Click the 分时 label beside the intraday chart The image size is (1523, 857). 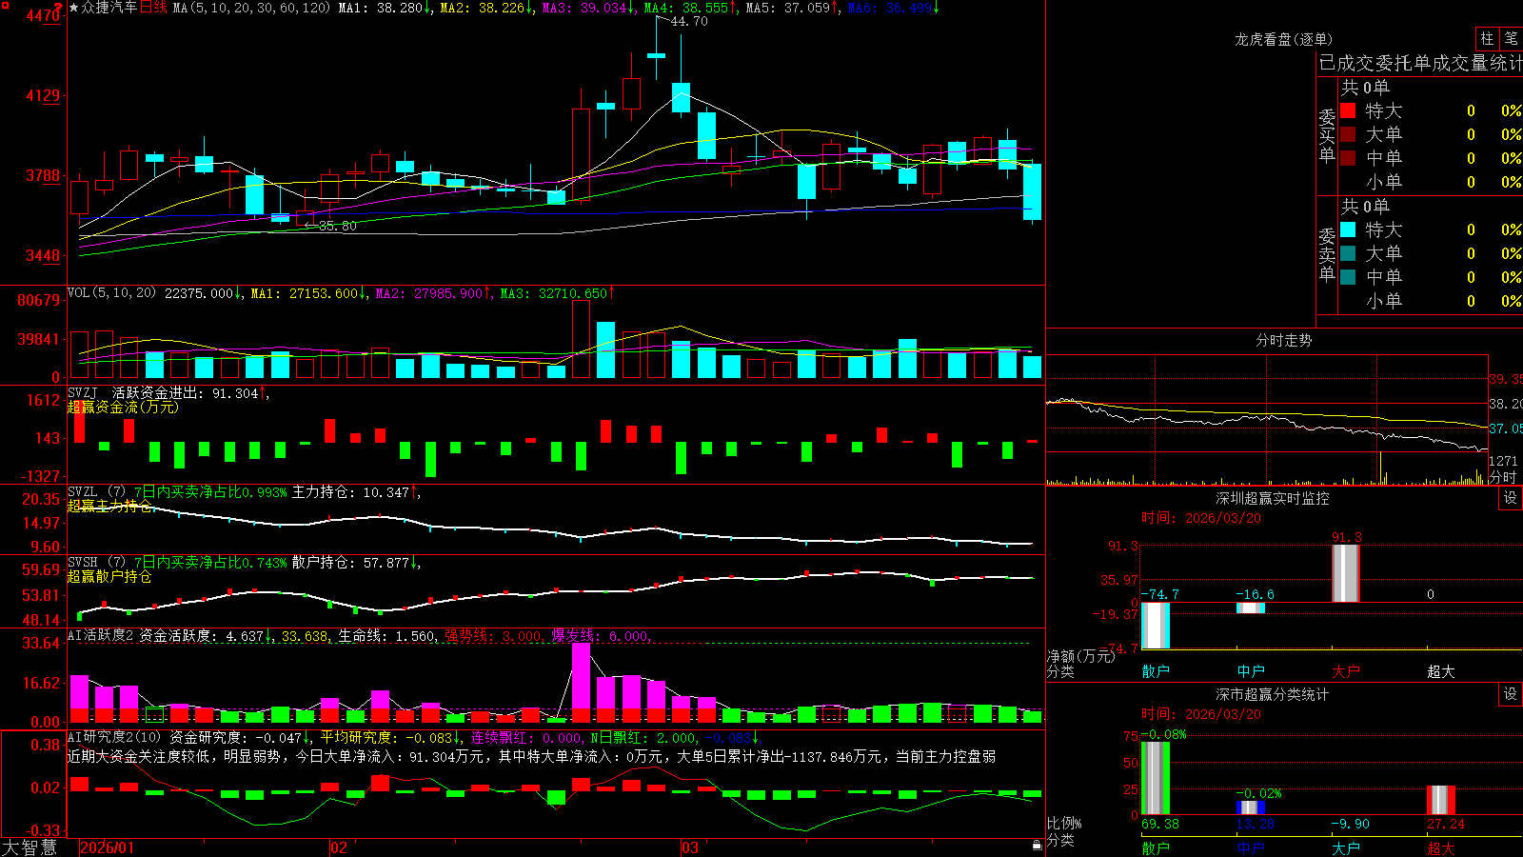pyautogui.click(x=1503, y=477)
